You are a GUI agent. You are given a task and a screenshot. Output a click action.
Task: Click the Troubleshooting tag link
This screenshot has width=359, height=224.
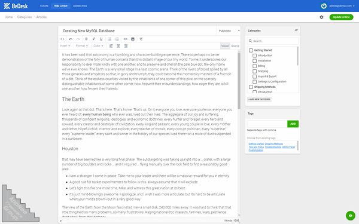[273, 147]
